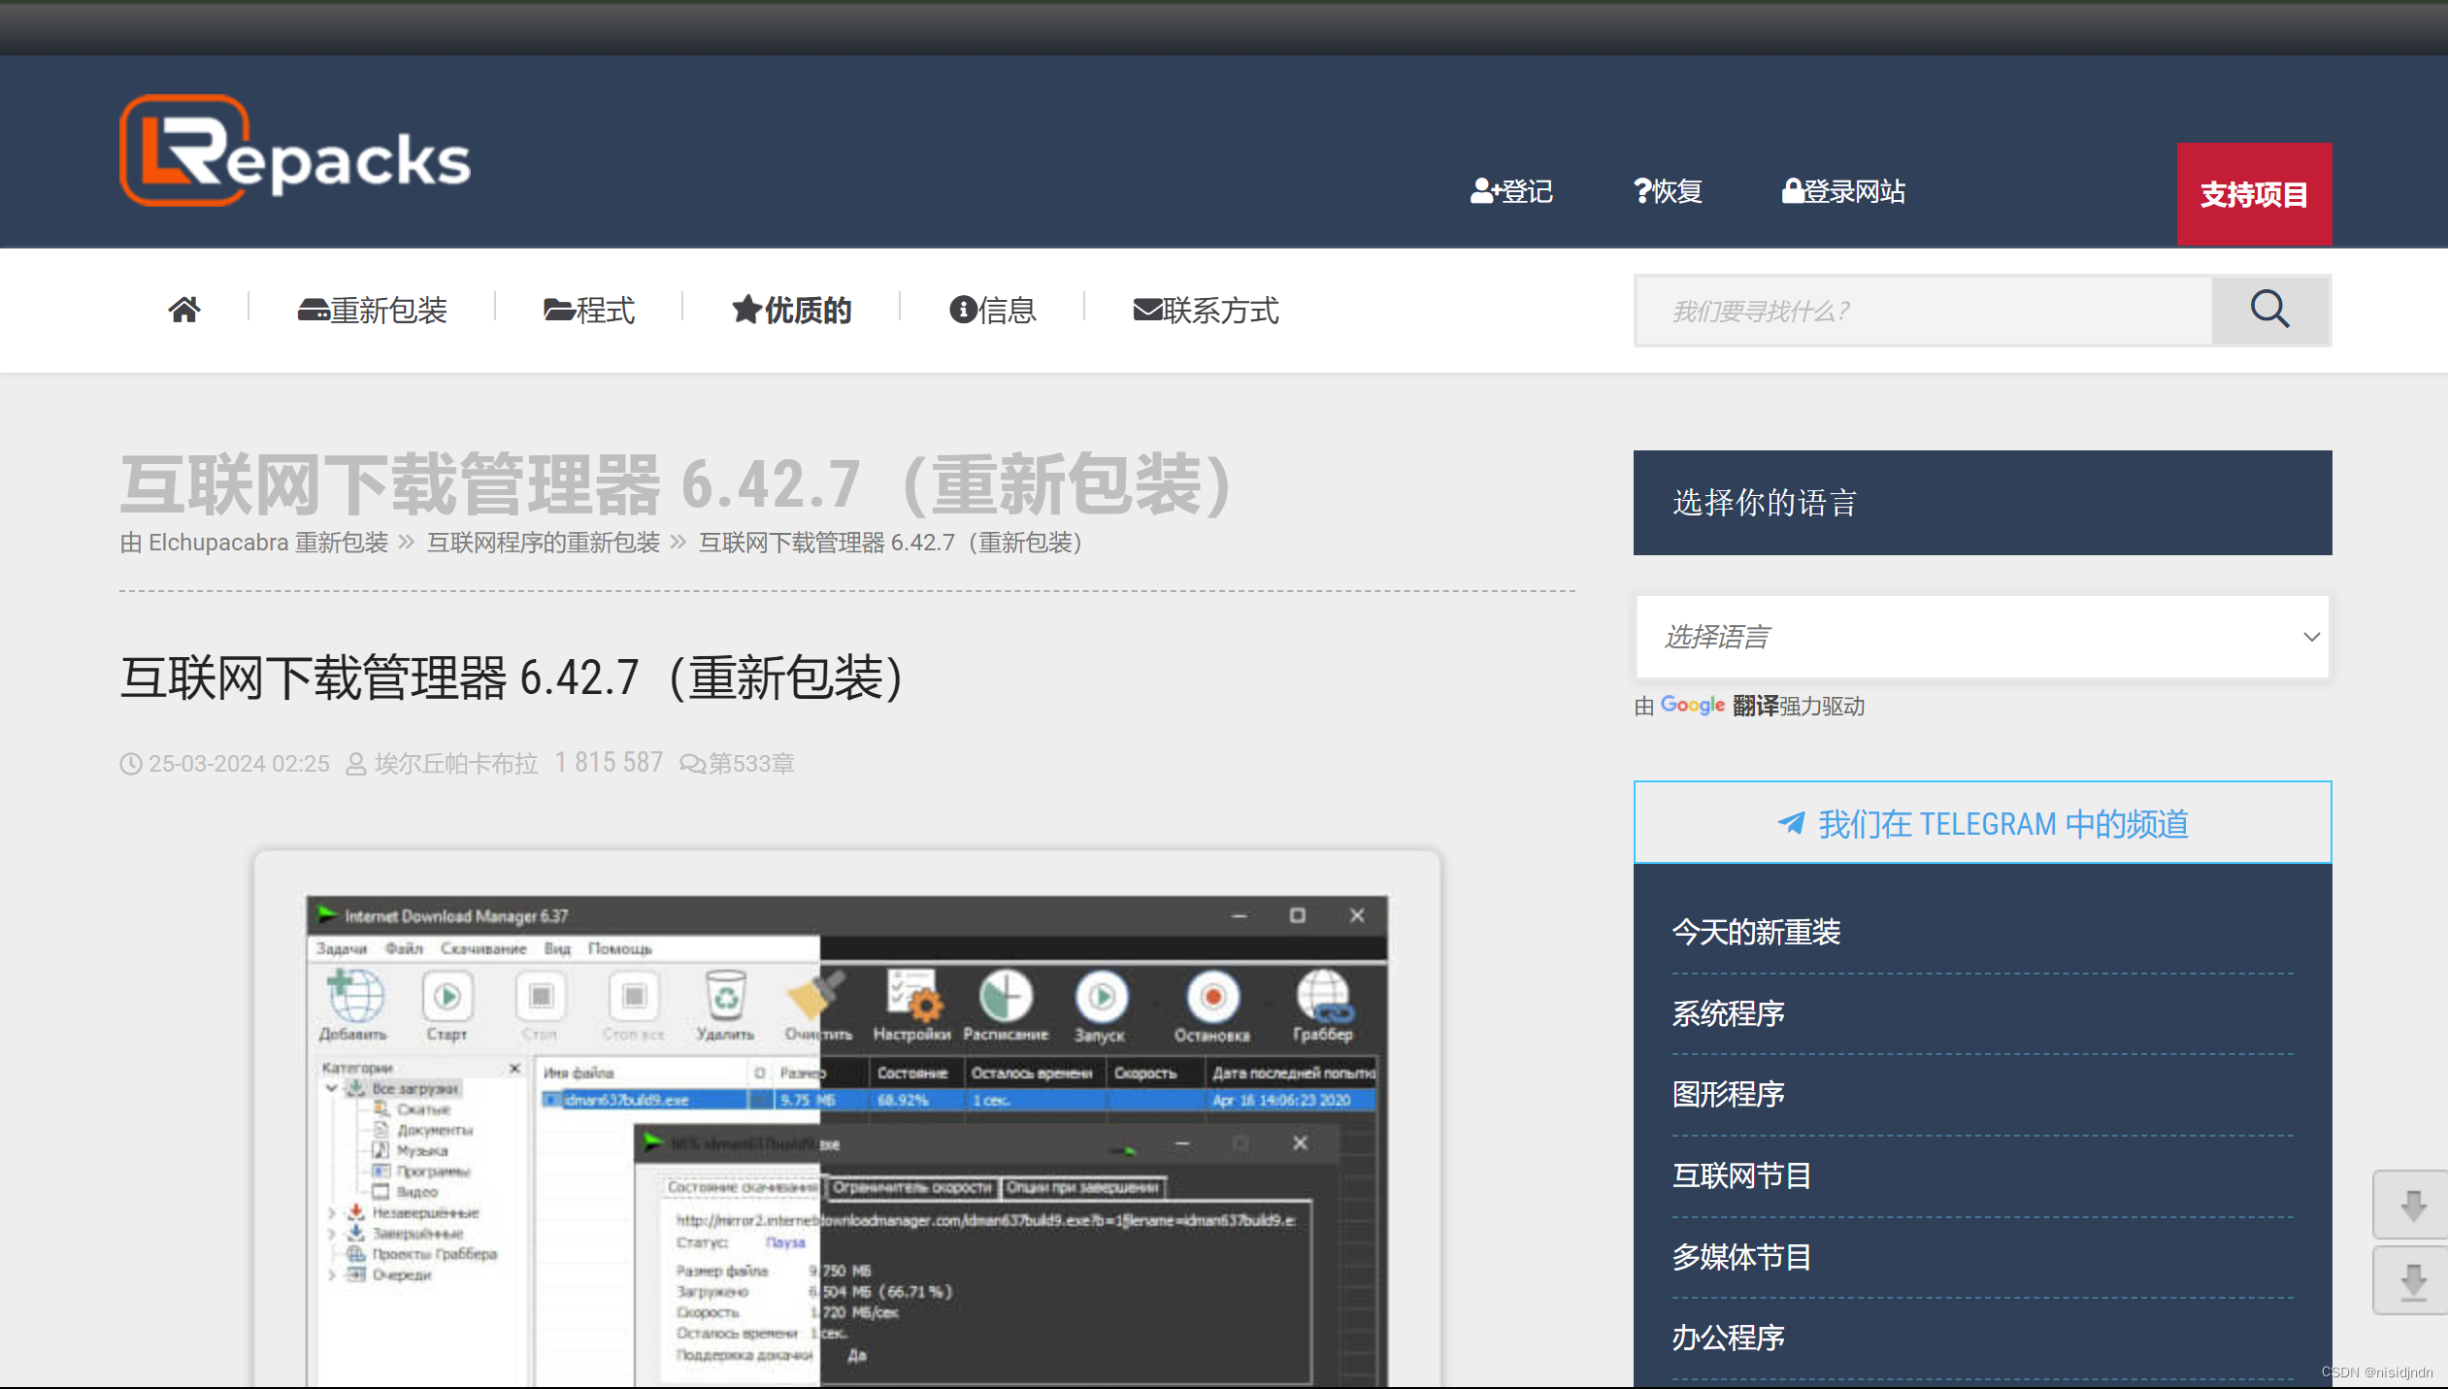
Task: Select 优质的 in the navigation bar
Action: tap(790, 310)
